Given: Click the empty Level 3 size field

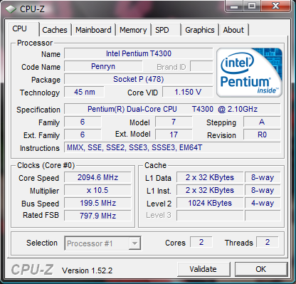Looking at the screenshot, I should point(210,216).
